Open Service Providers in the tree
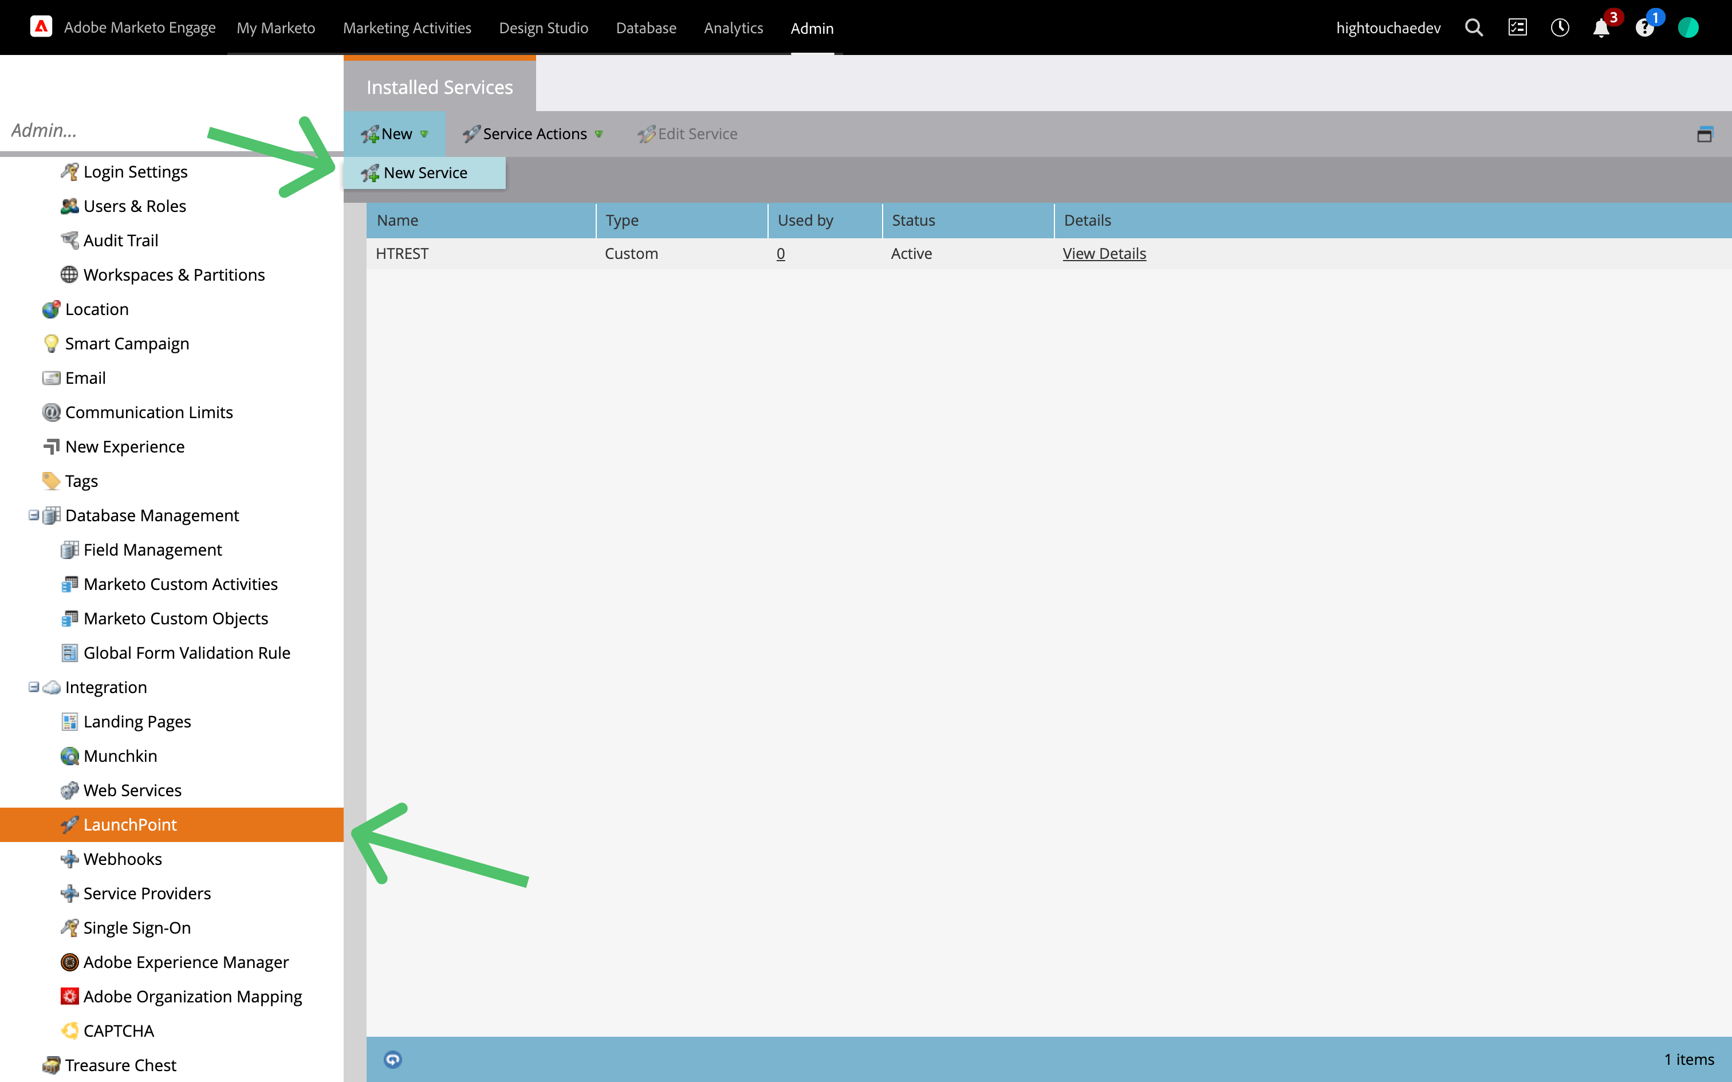The height and width of the screenshot is (1082, 1732). [147, 893]
